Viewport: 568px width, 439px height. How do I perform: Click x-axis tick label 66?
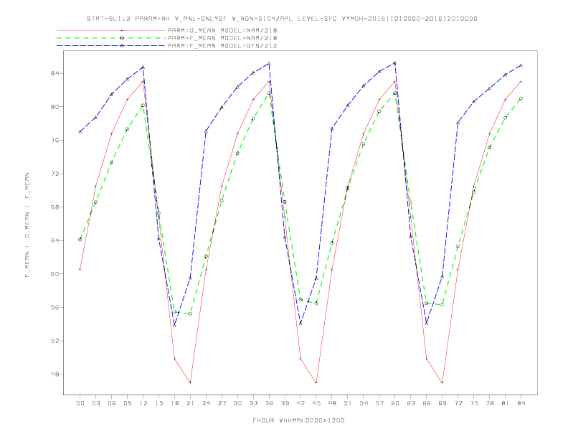pyautogui.click(x=427, y=403)
